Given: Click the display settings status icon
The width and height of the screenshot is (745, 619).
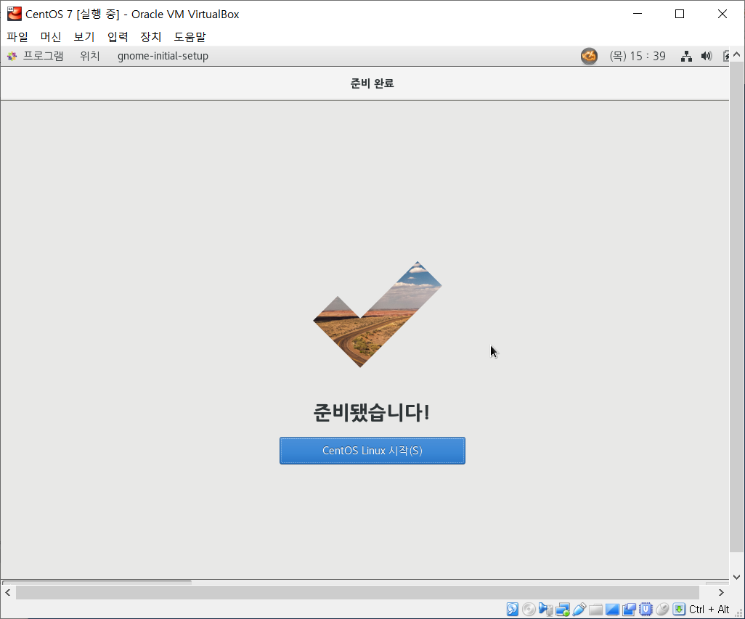Looking at the screenshot, I should pos(612,609).
